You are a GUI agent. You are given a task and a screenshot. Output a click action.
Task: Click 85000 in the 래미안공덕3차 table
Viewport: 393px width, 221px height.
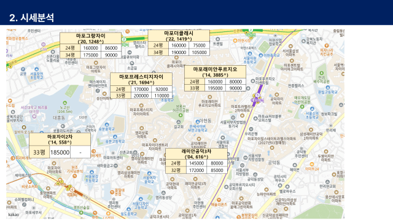pos(217,170)
